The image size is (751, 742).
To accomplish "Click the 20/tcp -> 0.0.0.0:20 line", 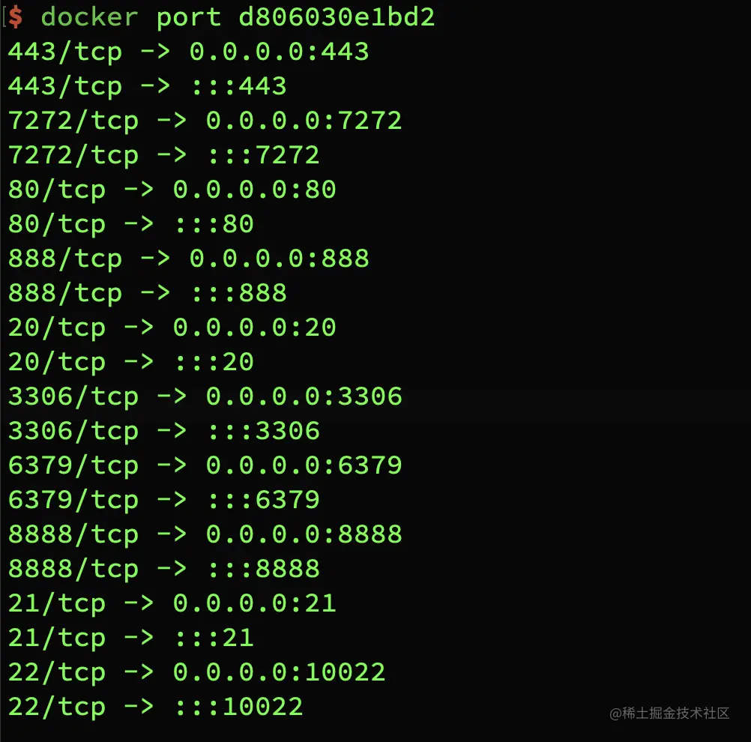I will (x=172, y=328).
